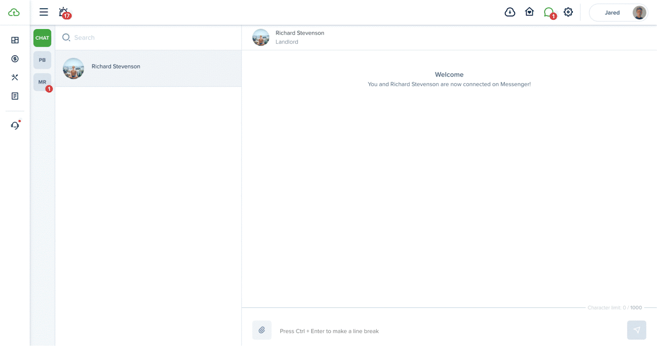
Task: Open the dashboard grid icon in sidebar
Action: point(15,40)
